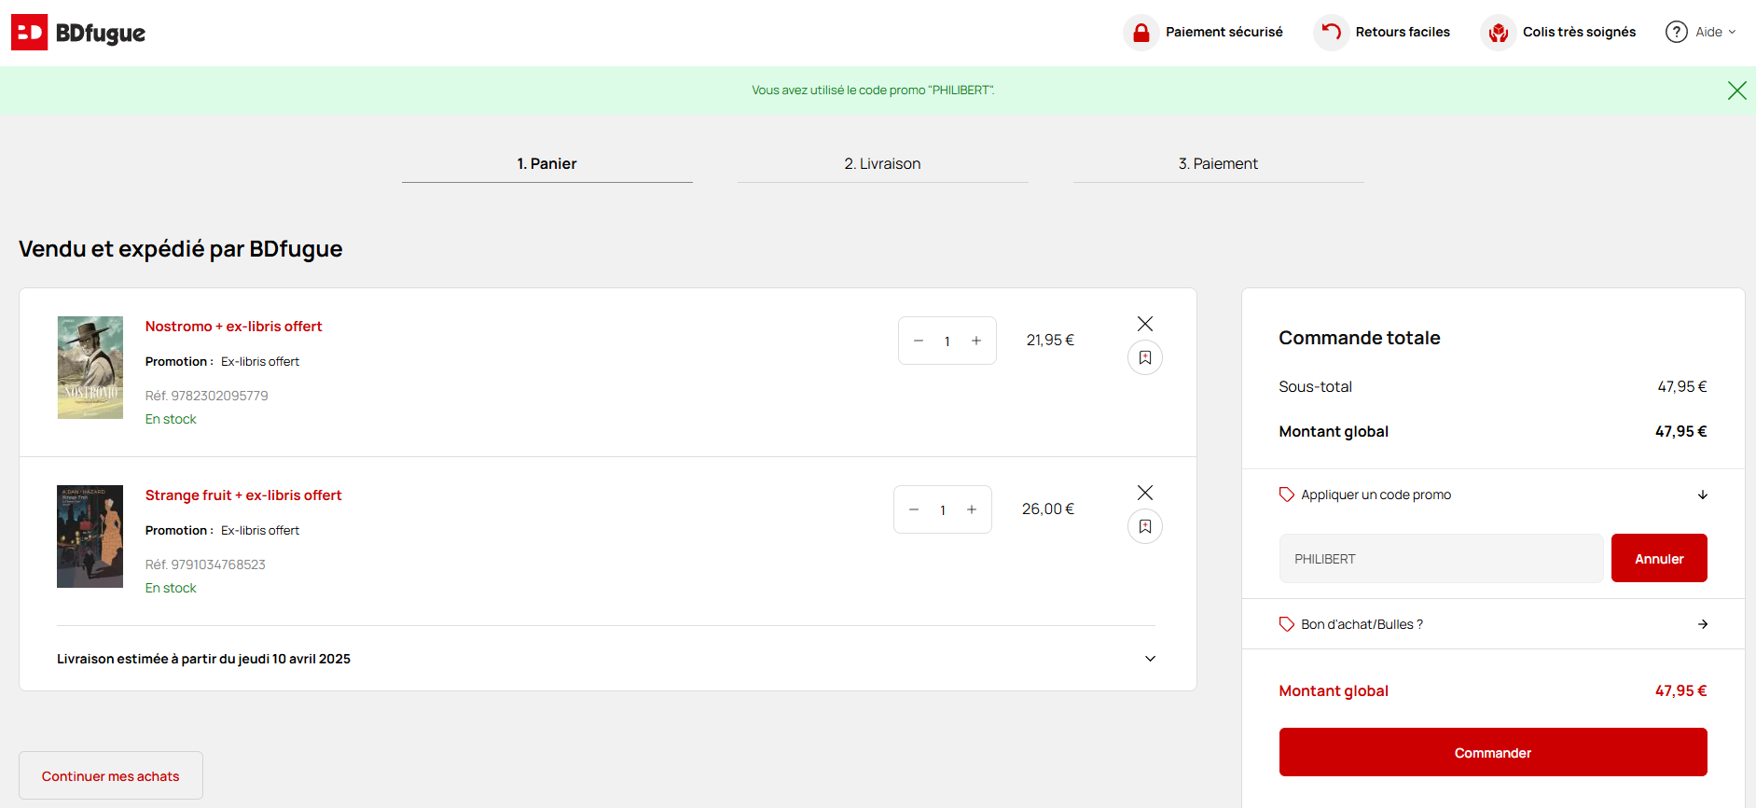Screen dimensions: 1756x808
Task: Increase Strange fruit quantity with plus
Action: (972, 509)
